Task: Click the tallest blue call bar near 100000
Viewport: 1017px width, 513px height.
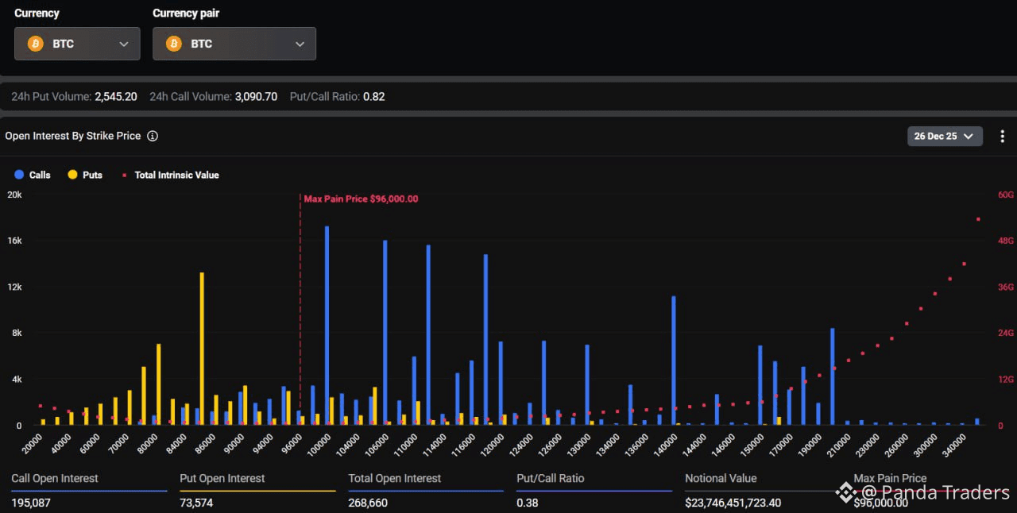Action: pyautogui.click(x=327, y=326)
